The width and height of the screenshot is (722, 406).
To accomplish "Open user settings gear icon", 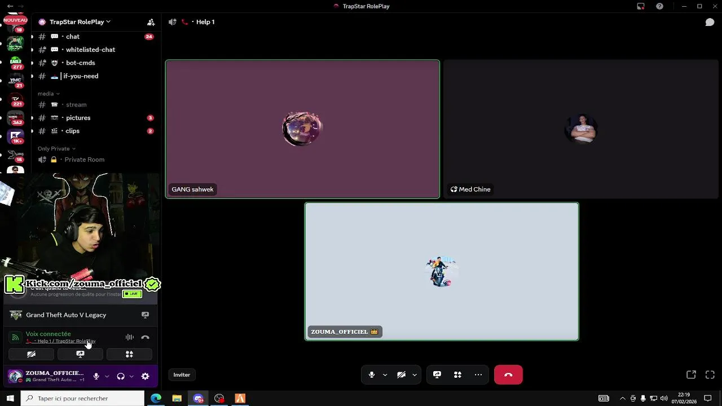I will coord(145,376).
